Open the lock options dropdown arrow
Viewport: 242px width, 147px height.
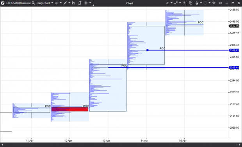(x=201, y=3)
